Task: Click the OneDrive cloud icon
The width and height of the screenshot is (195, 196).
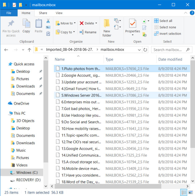Action: [10, 103]
